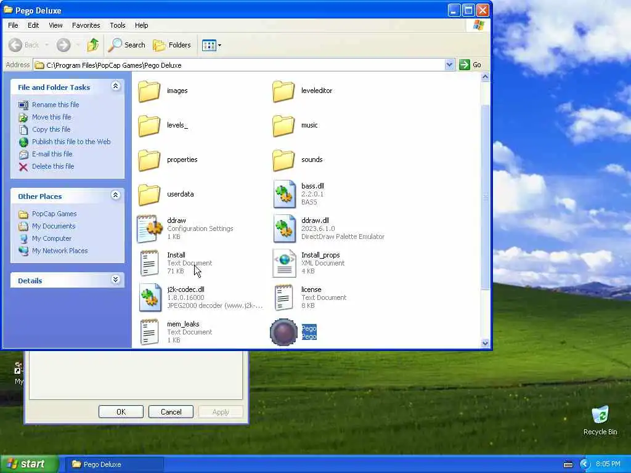Select the levels_ folder icon

pos(149,126)
